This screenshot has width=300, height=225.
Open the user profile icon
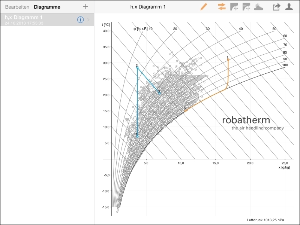(x=289, y=7)
